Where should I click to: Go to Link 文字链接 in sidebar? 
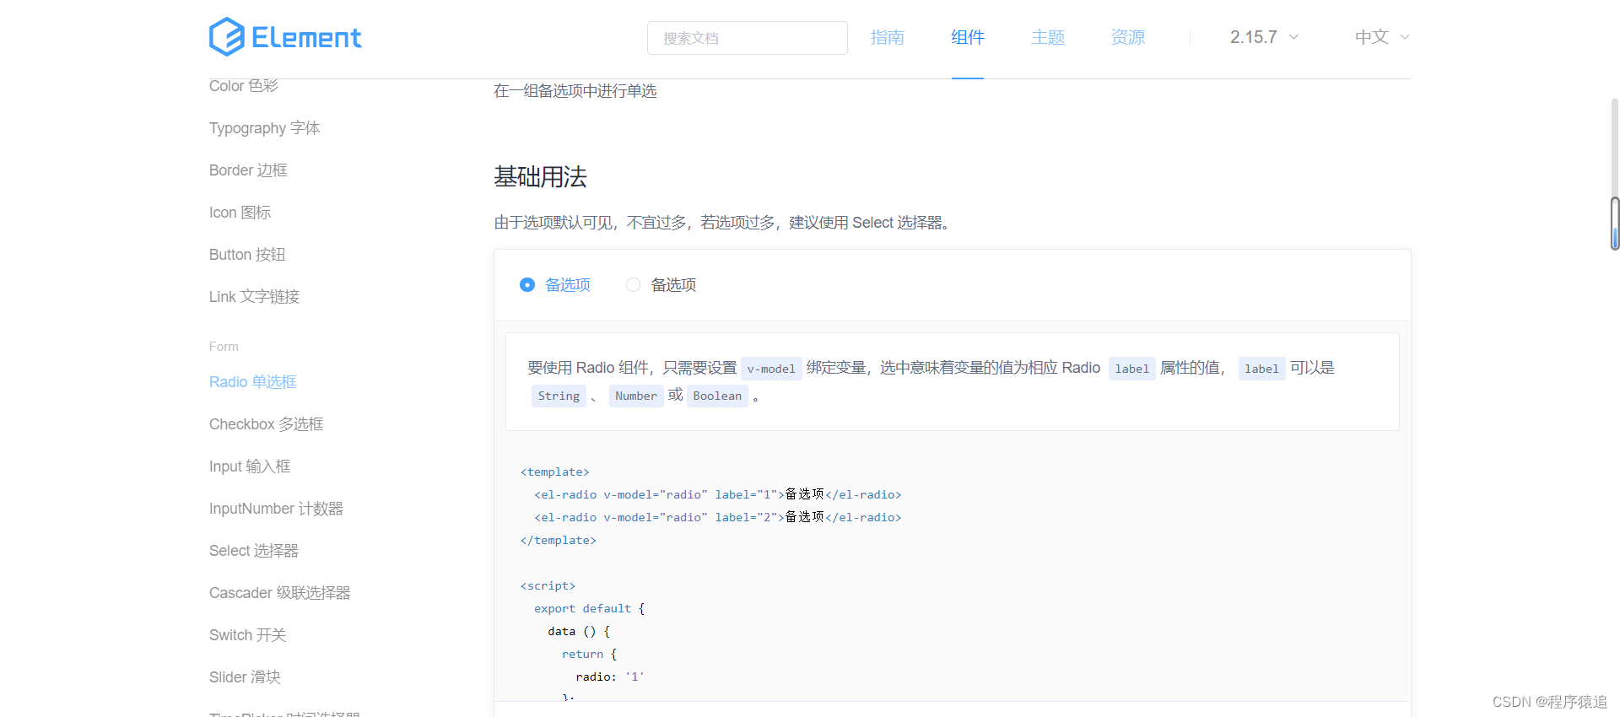[255, 297]
